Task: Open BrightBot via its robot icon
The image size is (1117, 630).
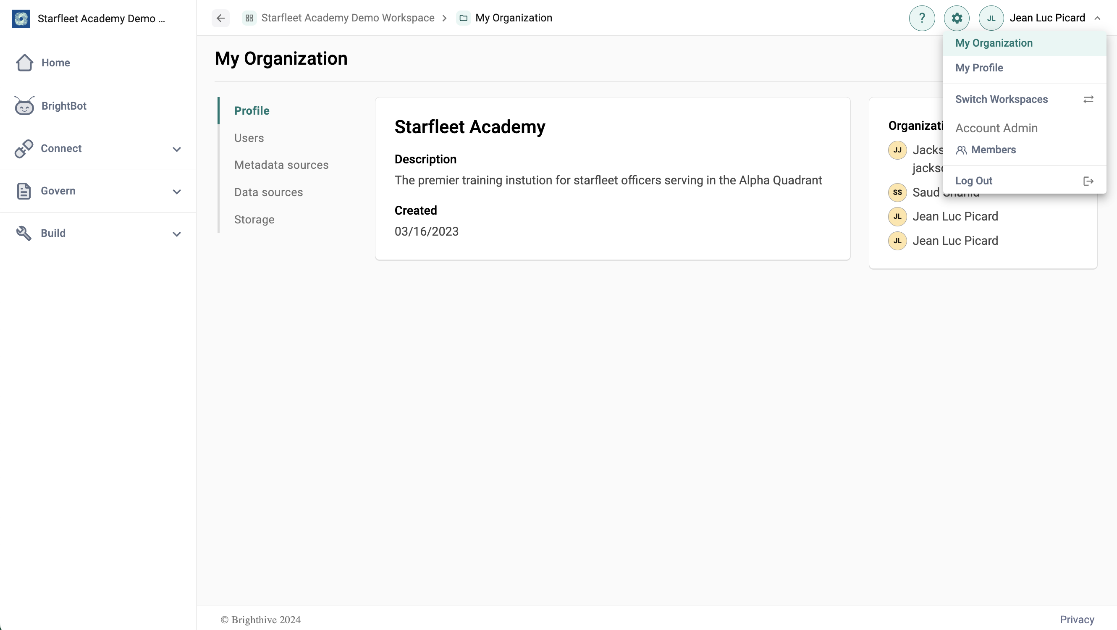Action: click(x=24, y=106)
